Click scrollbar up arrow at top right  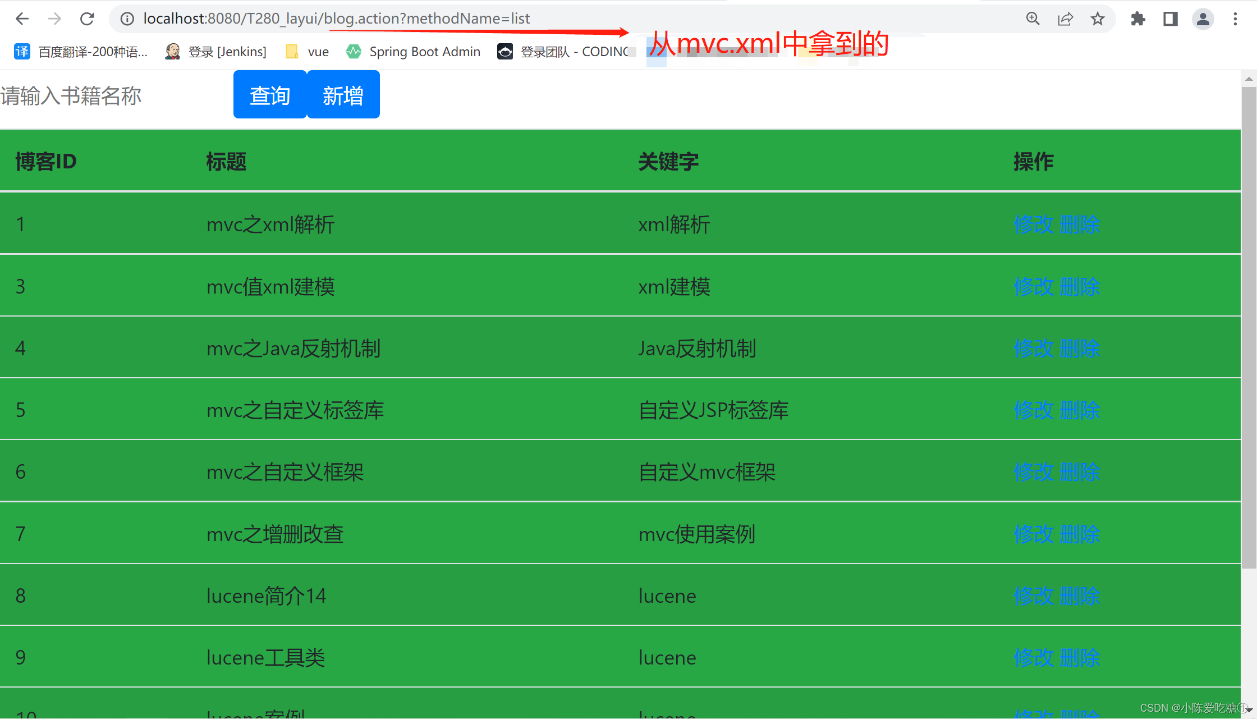pyautogui.click(x=1249, y=79)
